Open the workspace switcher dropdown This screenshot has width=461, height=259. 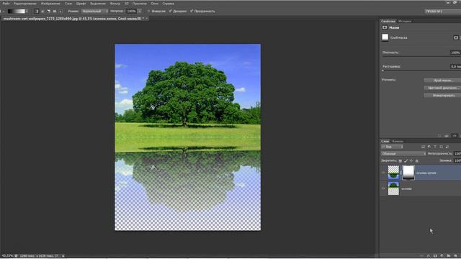[x=442, y=12]
